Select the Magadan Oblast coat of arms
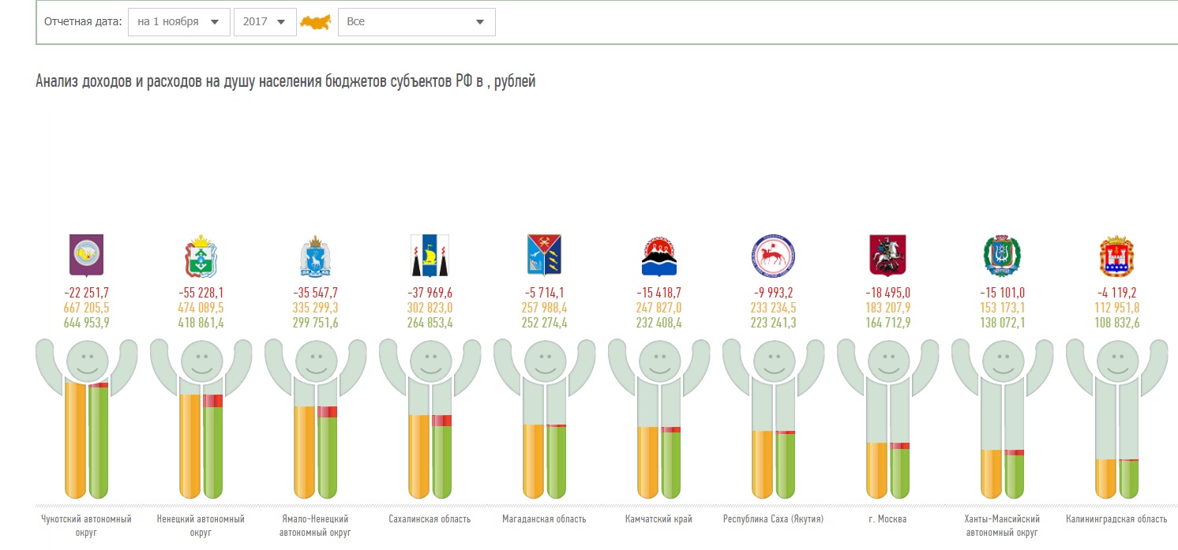The image size is (1178, 550). 544,254
